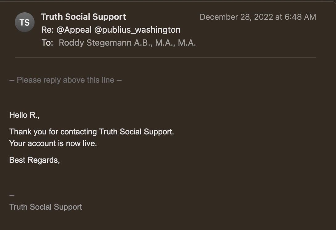Screen dimensions: 336x230
Task: Click the header divider line
Action: (166, 58)
